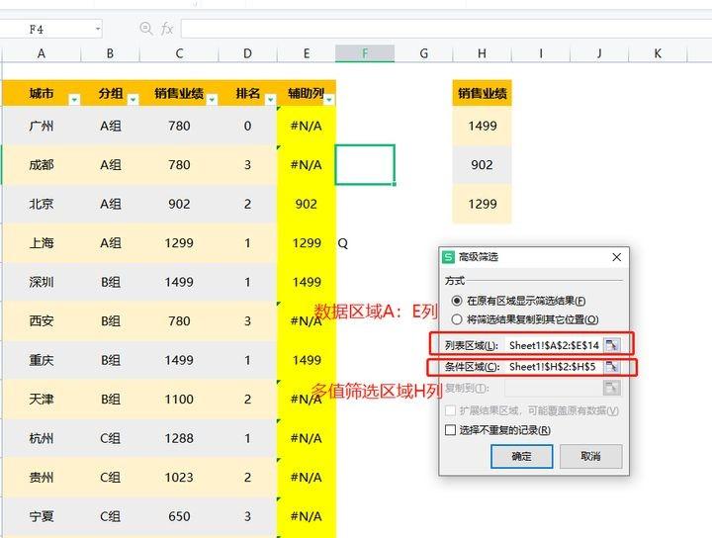This screenshot has height=538, width=712.
Task: Enable 选择不重复的记录 checkbox
Action: [x=450, y=430]
